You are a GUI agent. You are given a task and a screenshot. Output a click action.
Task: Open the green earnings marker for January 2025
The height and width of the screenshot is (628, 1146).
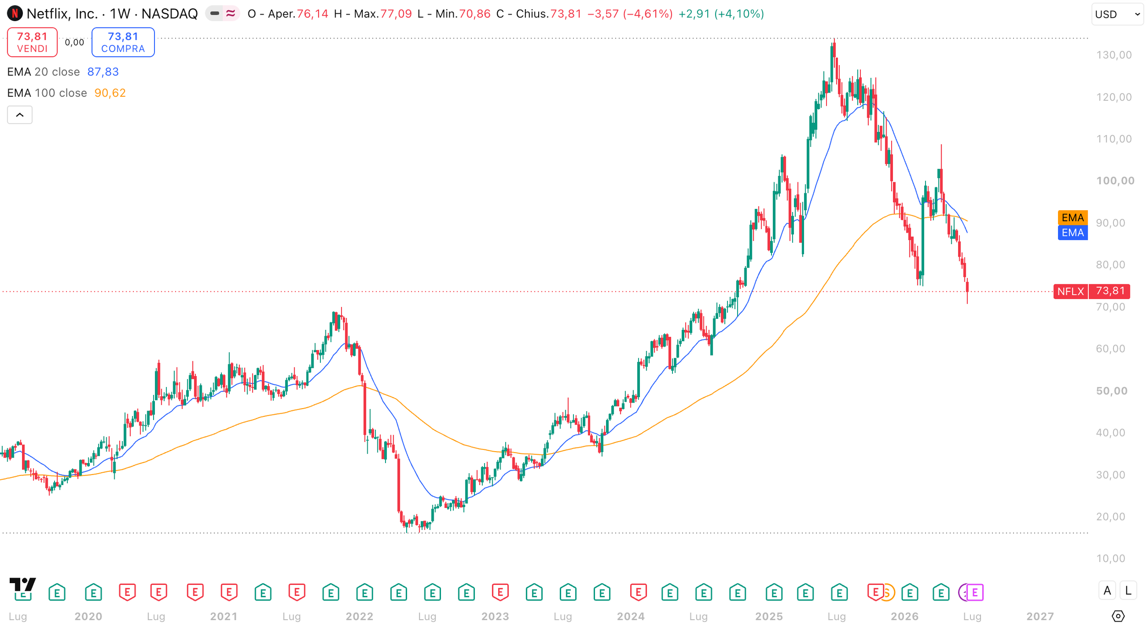[x=774, y=592]
